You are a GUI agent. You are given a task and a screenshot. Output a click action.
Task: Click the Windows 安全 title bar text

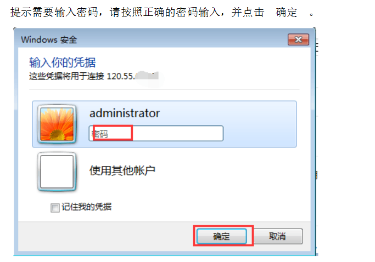(49, 39)
